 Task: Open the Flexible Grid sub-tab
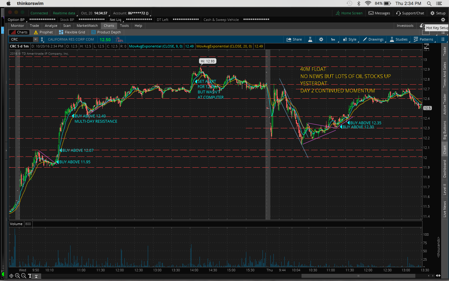(x=72, y=32)
